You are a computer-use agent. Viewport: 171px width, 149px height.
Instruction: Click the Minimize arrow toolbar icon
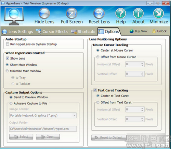click(x=159, y=13)
